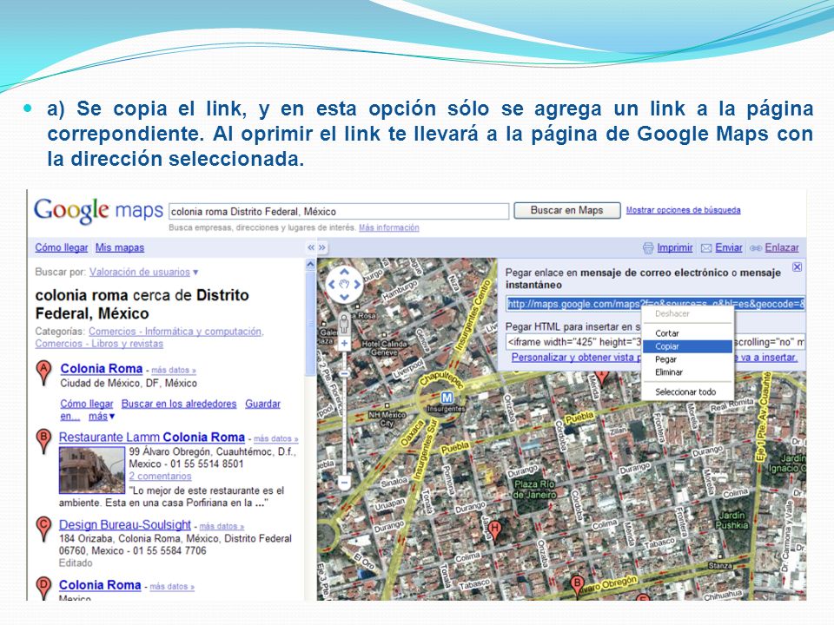Expand the results panel with right chevrons

point(321,247)
